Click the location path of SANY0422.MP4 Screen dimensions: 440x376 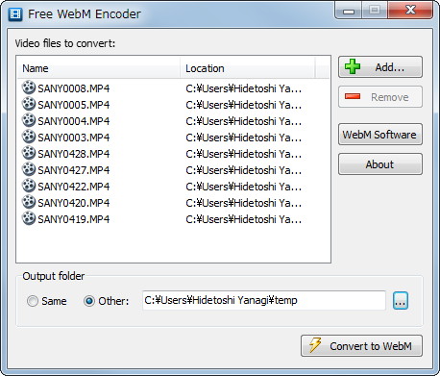tap(243, 187)
